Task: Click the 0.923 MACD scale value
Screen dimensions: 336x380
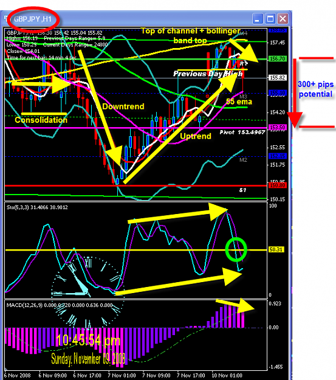Action: click(275, 303)
